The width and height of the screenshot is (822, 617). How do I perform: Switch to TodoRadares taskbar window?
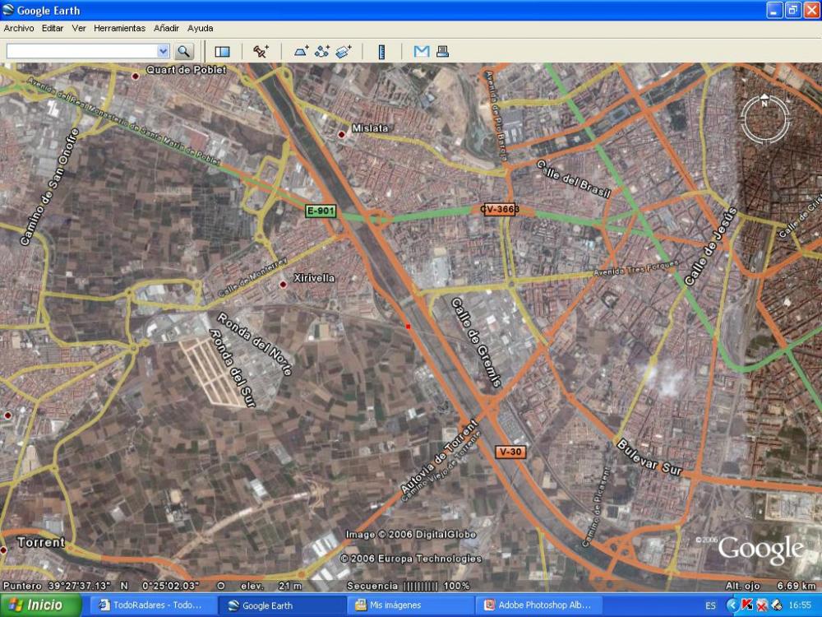tap(151, 605)
